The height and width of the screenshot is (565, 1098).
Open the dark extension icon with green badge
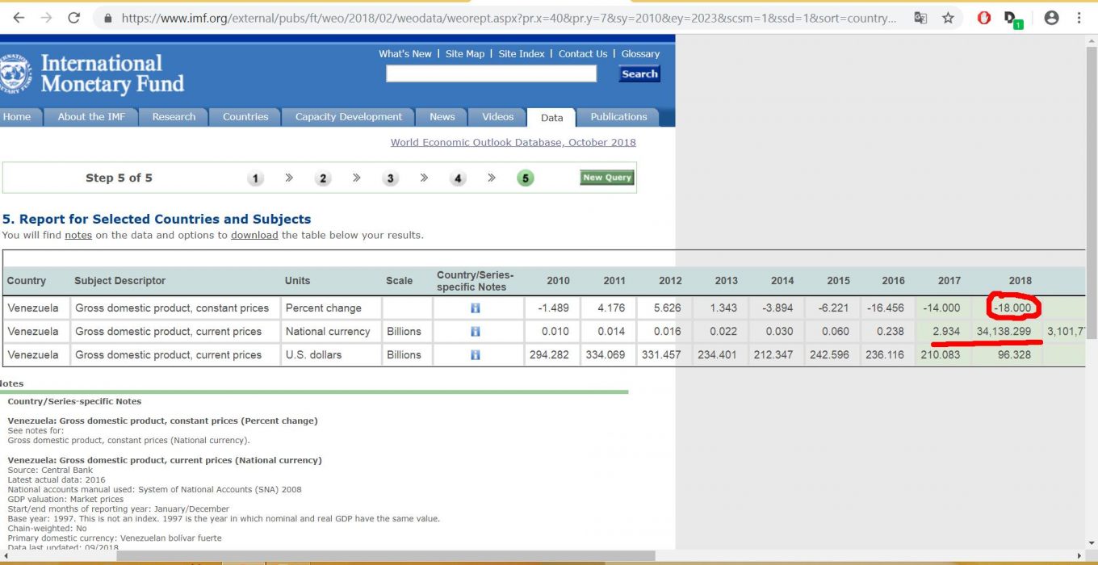coord(1013,19)
